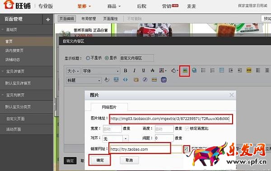Open the 商品 navigation dropdown
Viewport: 271px width, 171px height.
pyautogui.click(x=114, y=6)
